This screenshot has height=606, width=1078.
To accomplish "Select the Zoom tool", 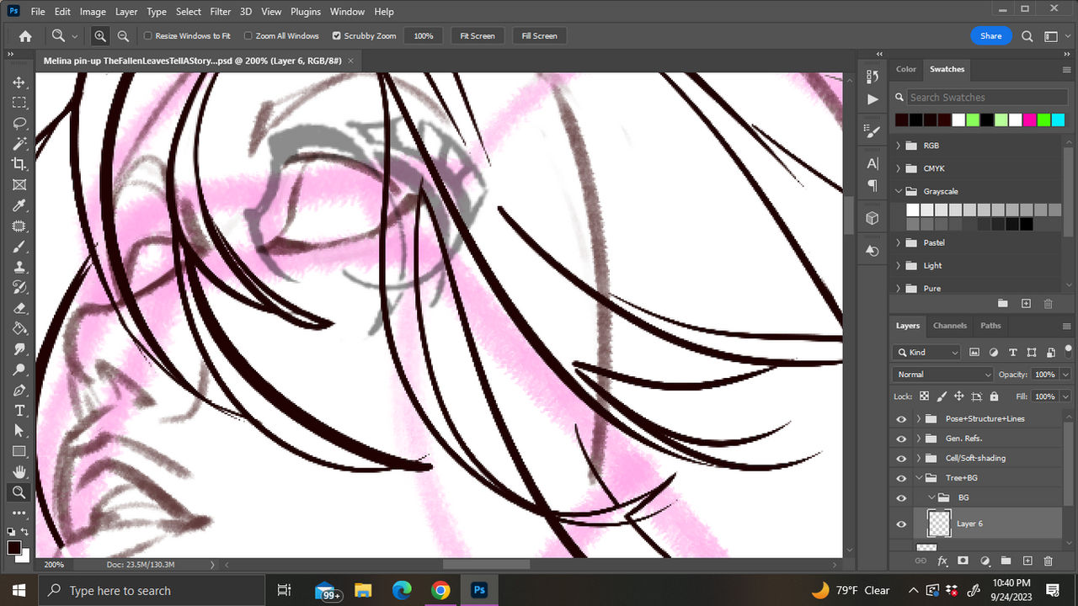I will tap(20, 492).
